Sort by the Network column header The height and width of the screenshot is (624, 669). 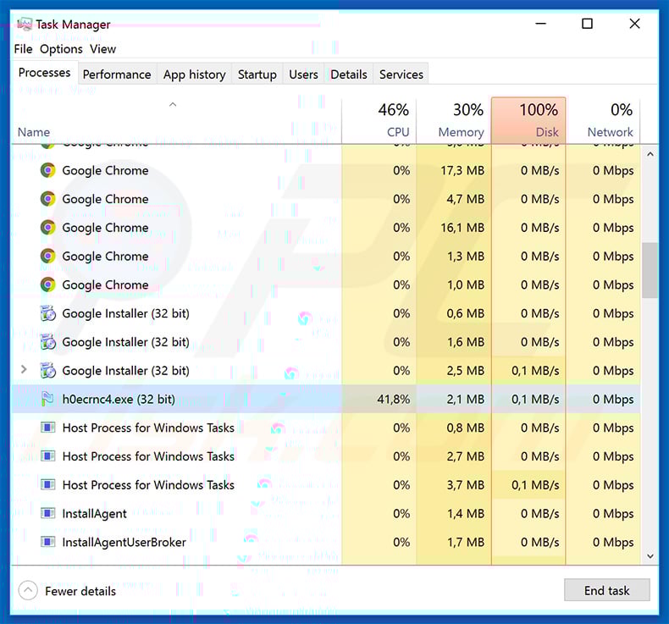tap(603, 121)
